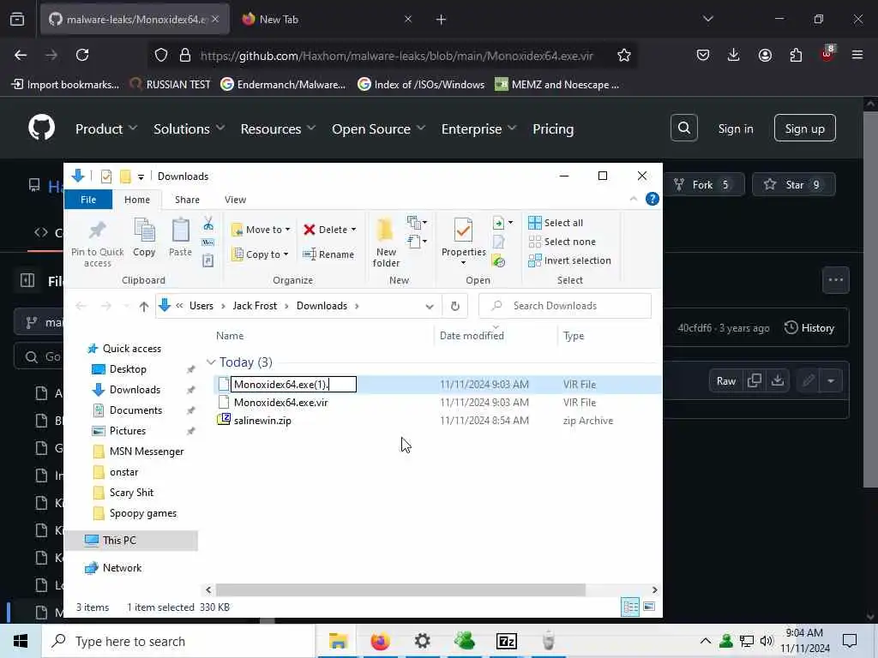Viewport: 878px width, 658px height.
Task: Expand address bar history dropdown
Action: 430,306
